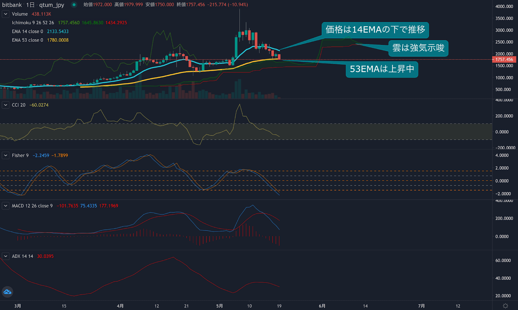This screenshot has height=310, width=518.
Task: Click the 1日 interval label
Action: pyautogui.click(x=30, y=5)
